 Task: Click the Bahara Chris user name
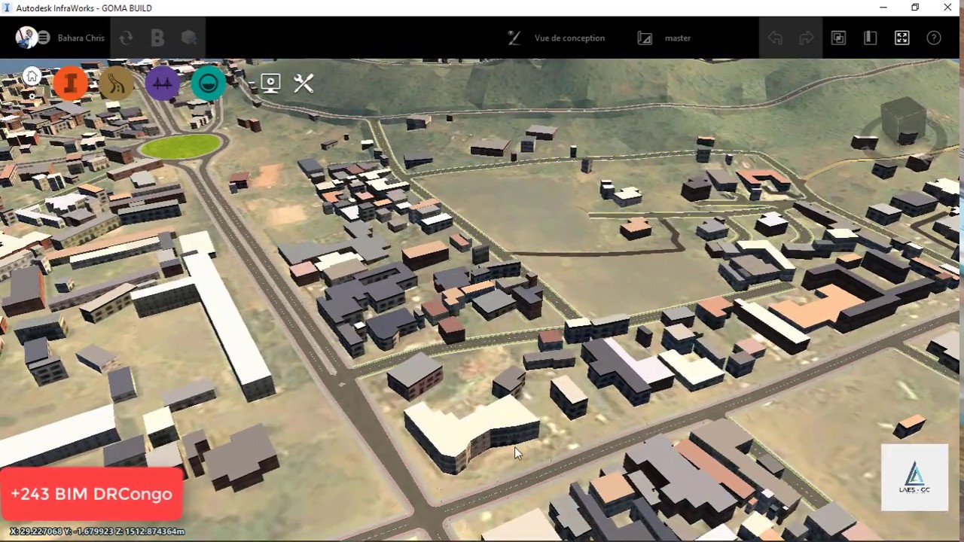coord(81,38)
